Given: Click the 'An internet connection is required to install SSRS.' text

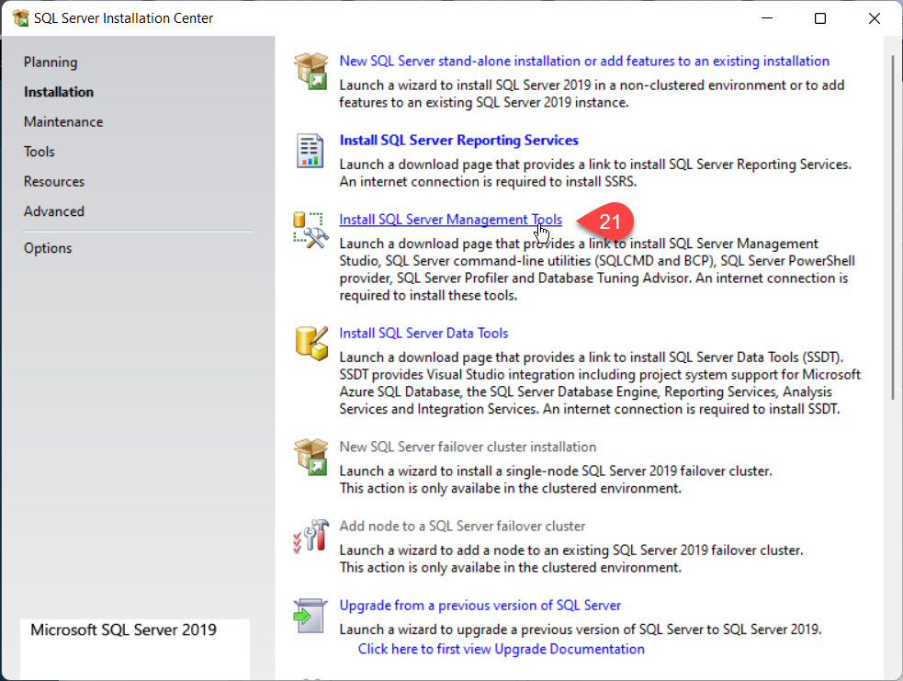Looking at the screenshot, I should click(488, 181).
